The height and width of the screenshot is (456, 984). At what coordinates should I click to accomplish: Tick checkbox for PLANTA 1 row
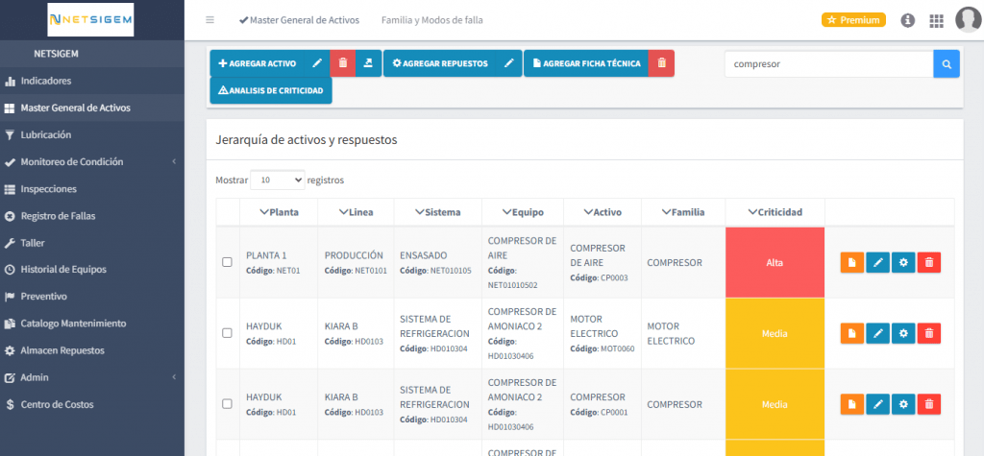pos(227,262)
